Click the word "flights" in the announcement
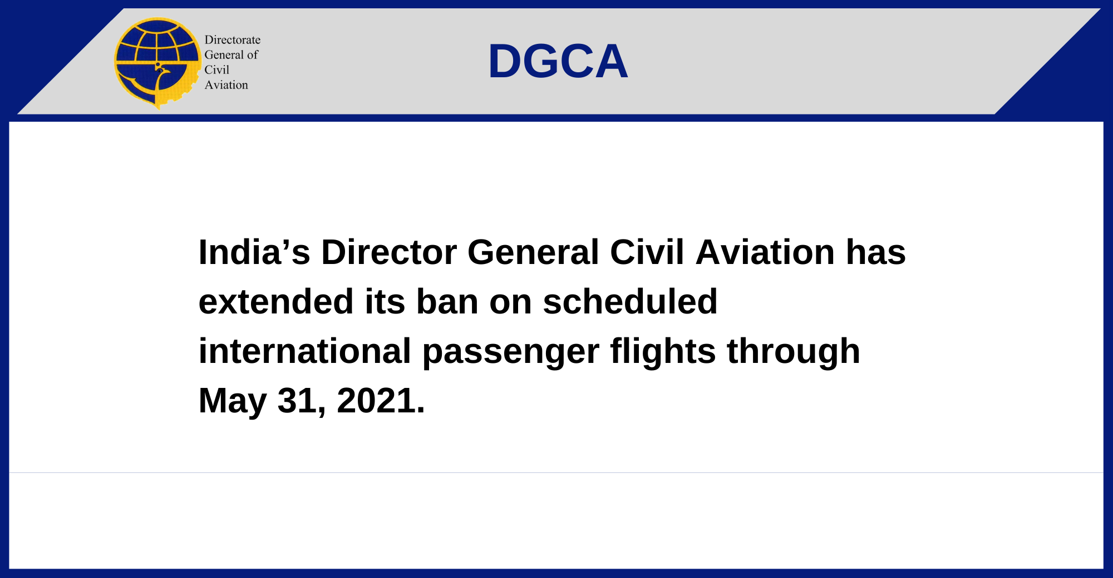Image resolution: width=1113 pixels, height=578 pixels. click(x=663, y=351)
